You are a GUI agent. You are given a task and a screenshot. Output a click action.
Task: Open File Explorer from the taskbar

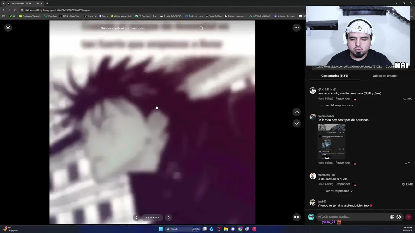[x=226, y=229]
